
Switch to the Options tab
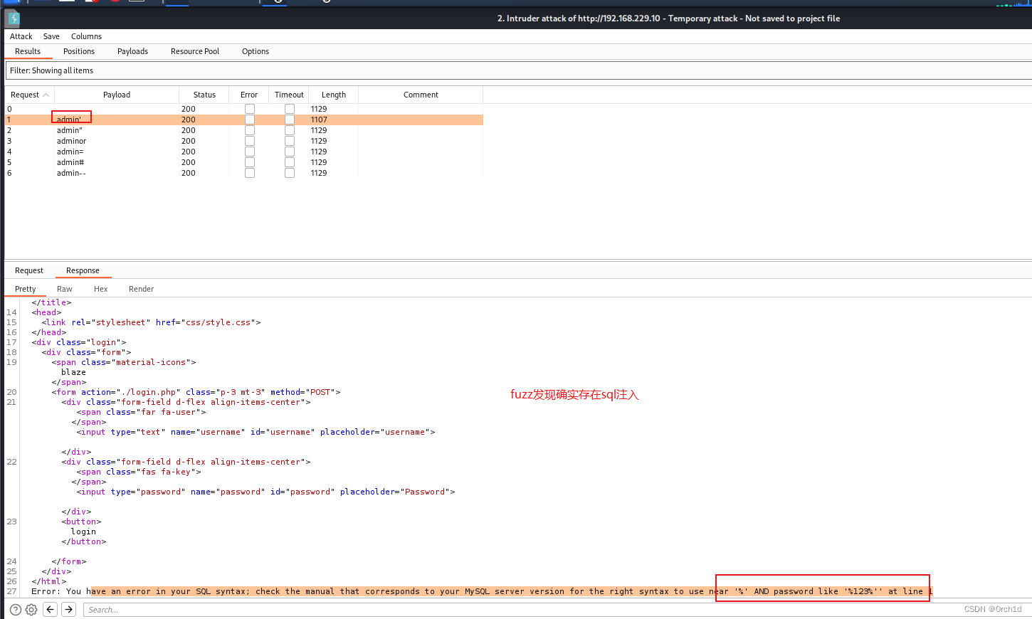click(x=256, y=51)
